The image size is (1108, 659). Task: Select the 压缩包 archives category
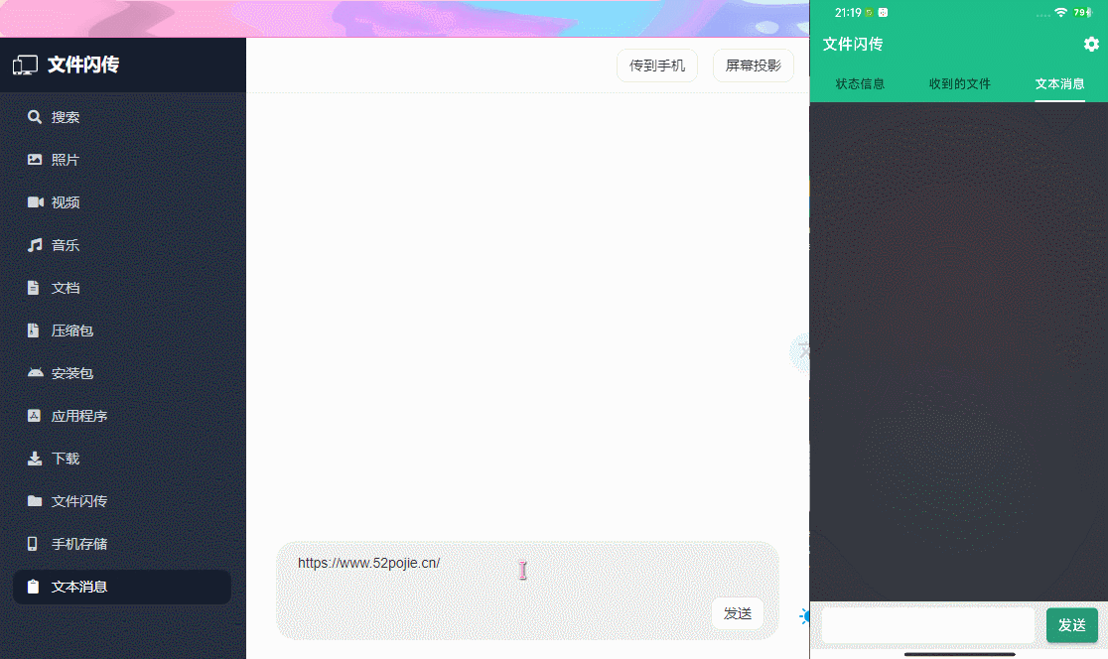click(71, 329)
